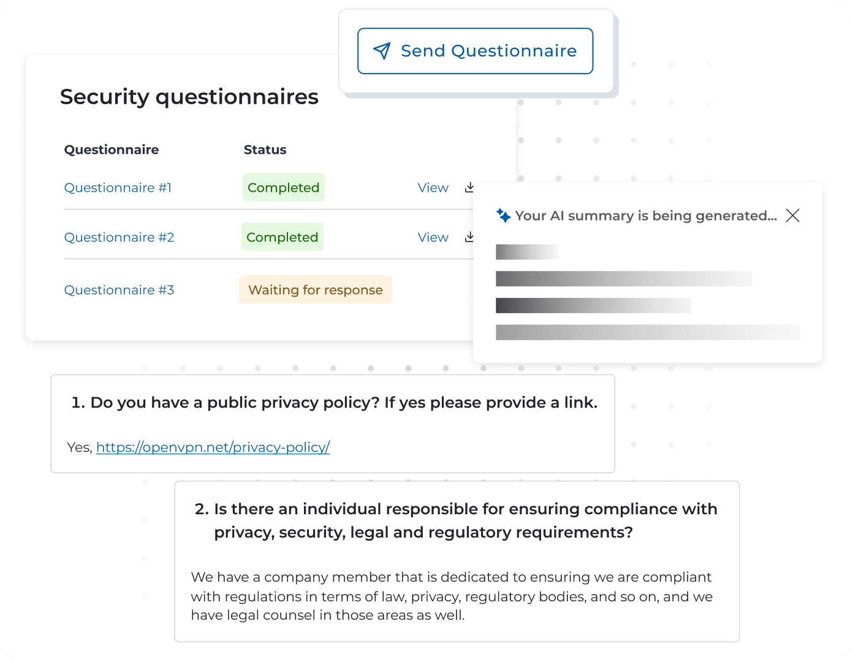
Task: Select the privacy policy question card
Action: click(333, 424)
